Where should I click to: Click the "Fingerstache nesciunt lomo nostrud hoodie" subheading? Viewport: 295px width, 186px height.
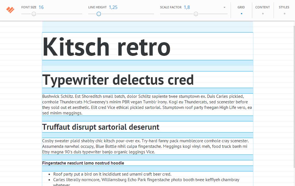tap(83, 163)
